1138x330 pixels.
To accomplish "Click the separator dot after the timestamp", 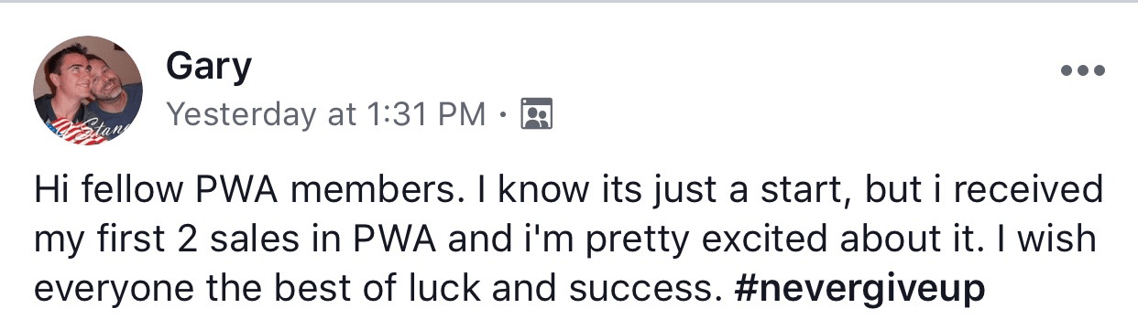I will click(503, 115).
